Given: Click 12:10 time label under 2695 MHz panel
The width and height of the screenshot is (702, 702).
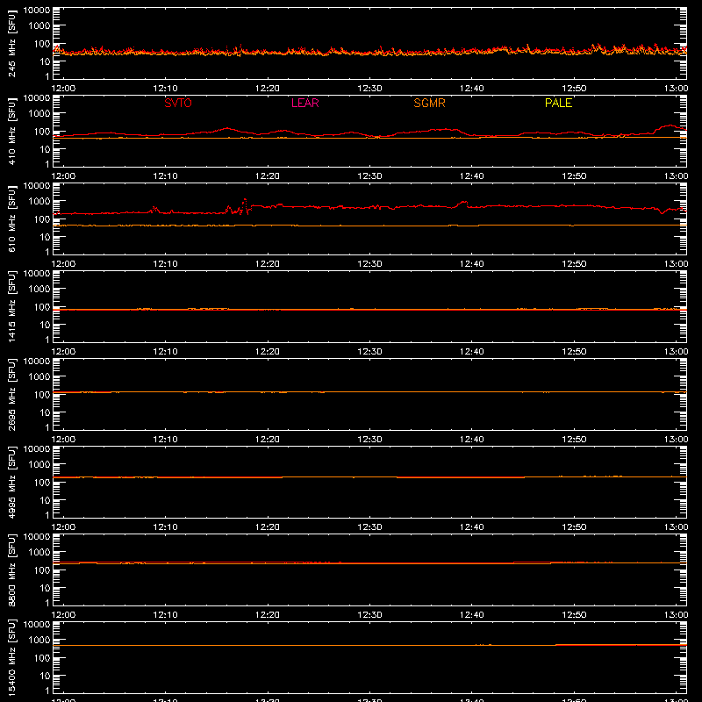Looking at the screenshot, I should click(x=165, y=440).
